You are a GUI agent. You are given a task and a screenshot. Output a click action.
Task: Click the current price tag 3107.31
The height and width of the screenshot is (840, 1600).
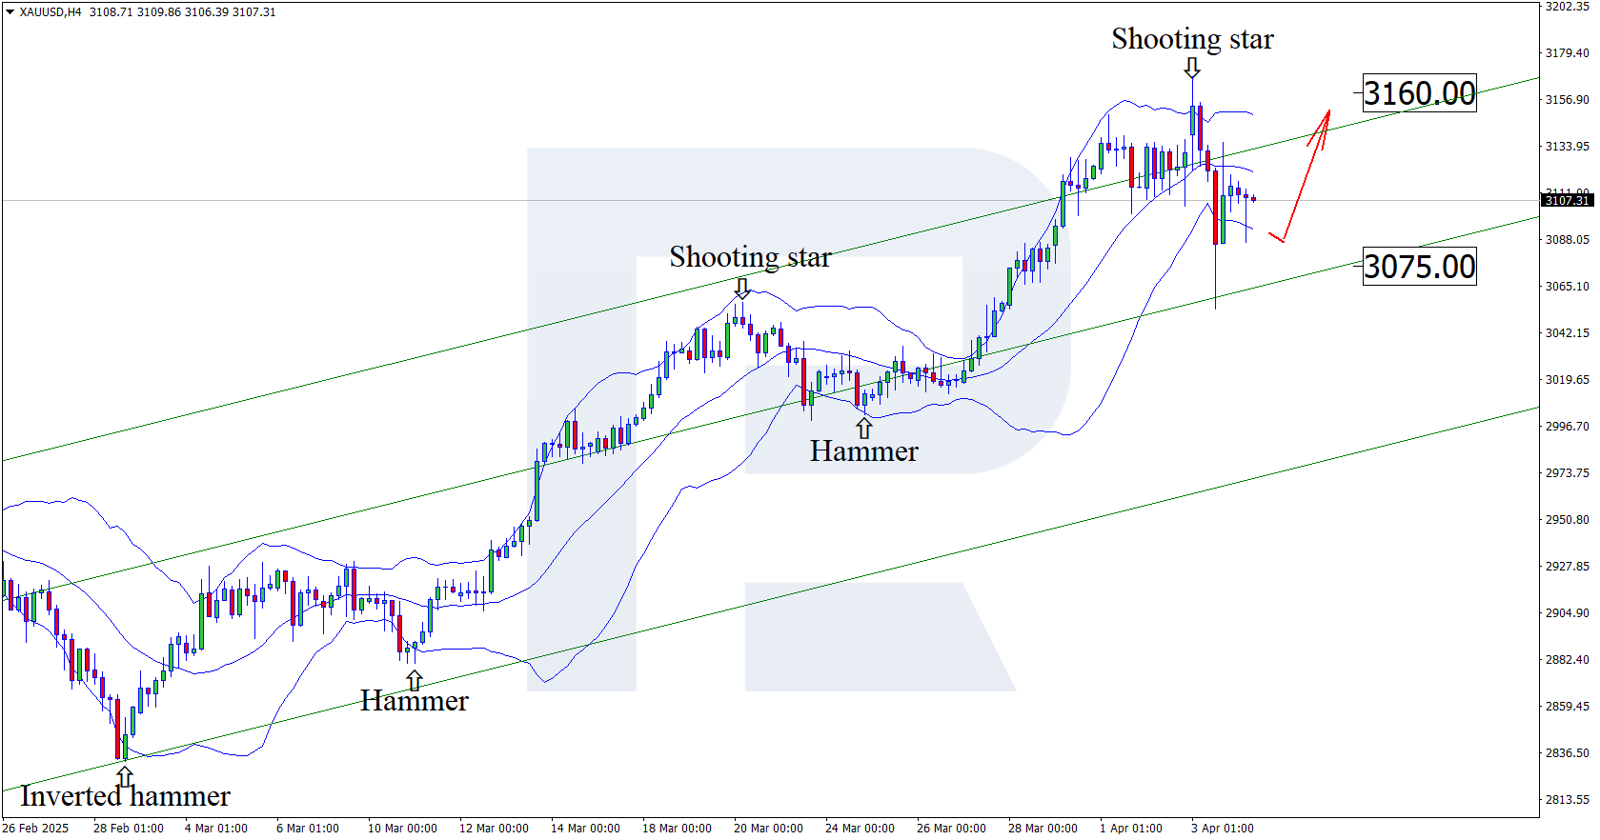[x=1567, y=200]
